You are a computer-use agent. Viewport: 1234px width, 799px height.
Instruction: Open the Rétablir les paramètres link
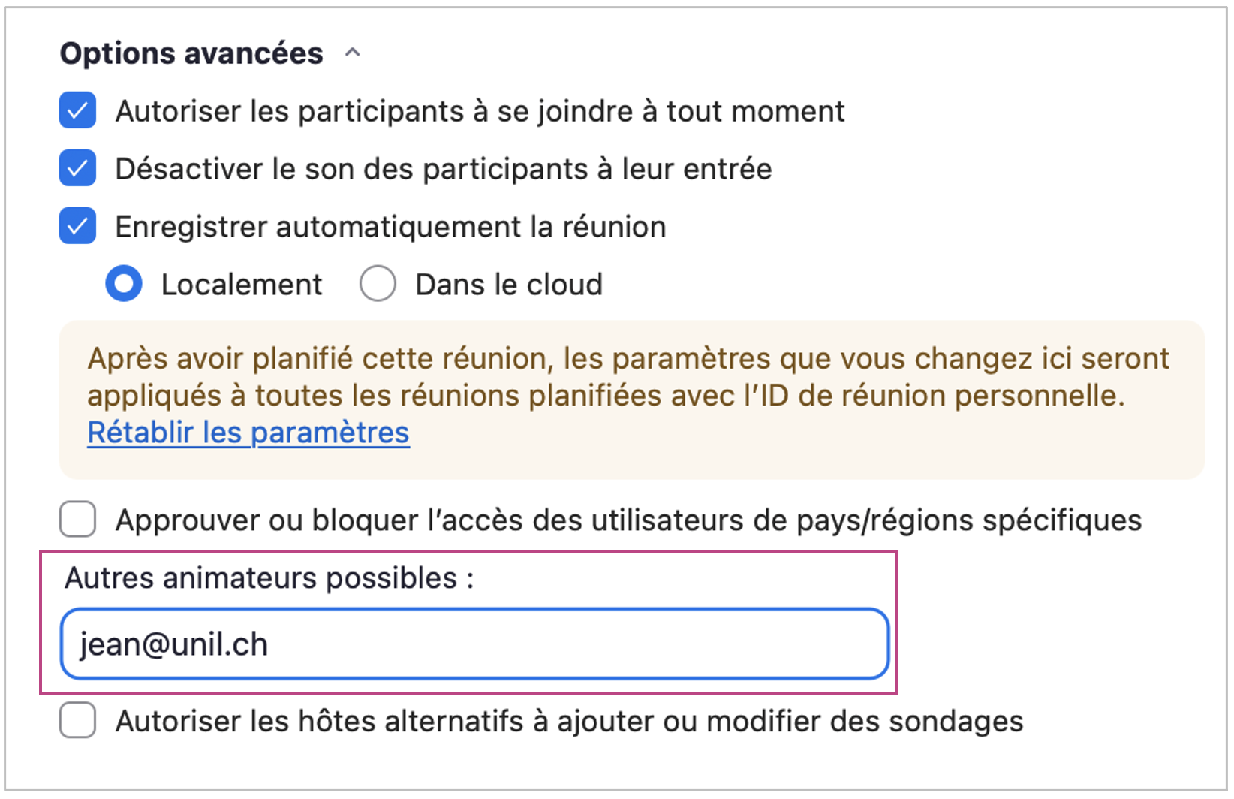[248, 433]
